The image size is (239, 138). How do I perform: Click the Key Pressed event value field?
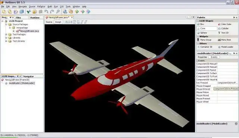pyautogui.click(x=227, y=83)
